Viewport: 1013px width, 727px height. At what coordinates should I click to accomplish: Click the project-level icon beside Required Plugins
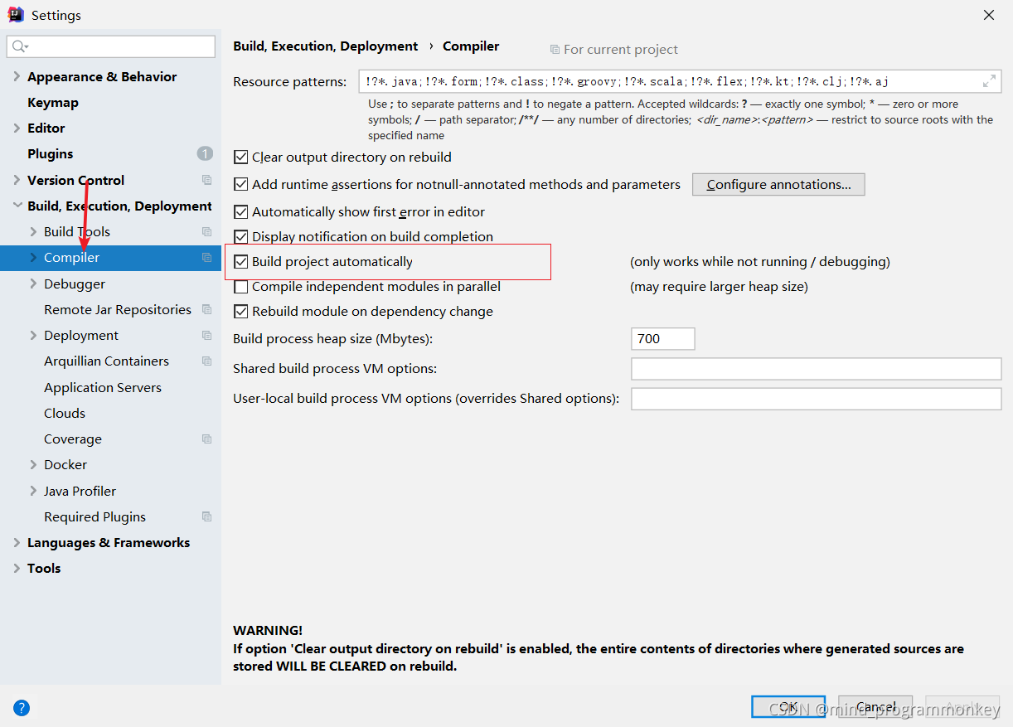coord(207,516)
